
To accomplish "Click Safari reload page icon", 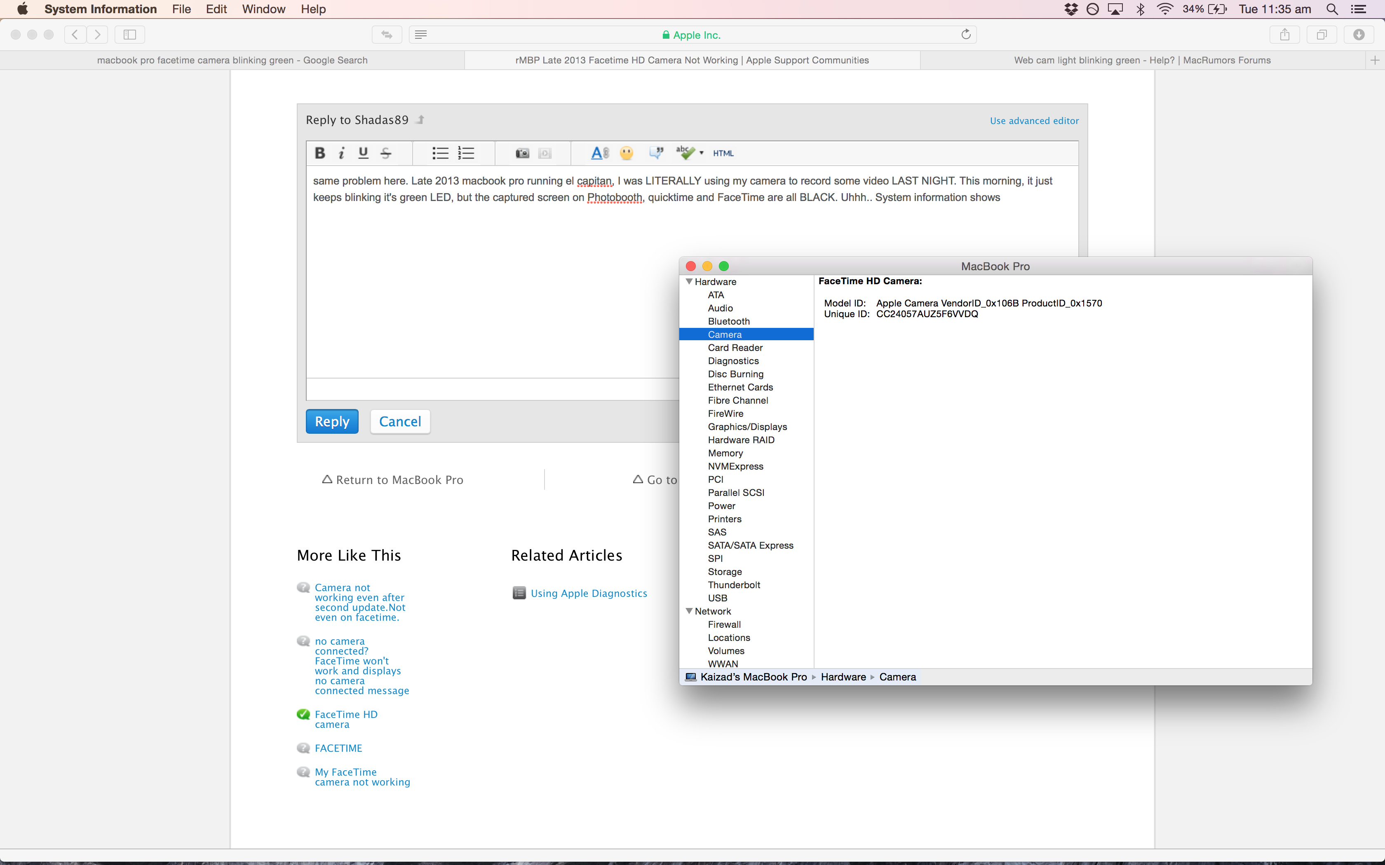I will click(965, 34).
